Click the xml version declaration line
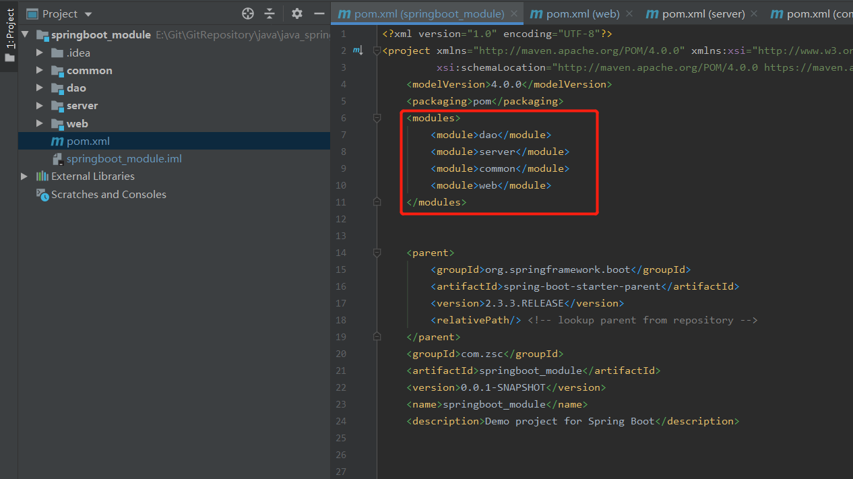The height and width of the screenshot is (479, 853). [x=497, y=34]
